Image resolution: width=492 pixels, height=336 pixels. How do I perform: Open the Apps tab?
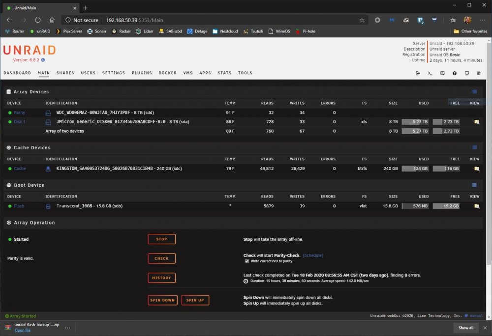coord(205,73)
